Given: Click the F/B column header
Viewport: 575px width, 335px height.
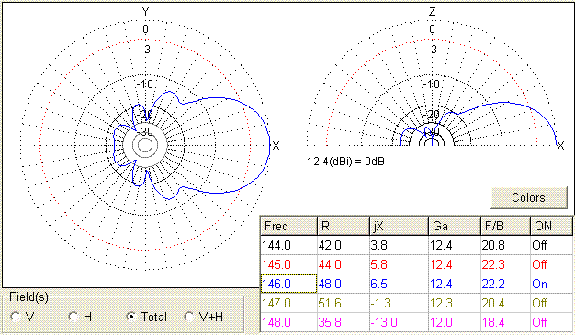Looking at the screenshot, I should pos(505,226).
